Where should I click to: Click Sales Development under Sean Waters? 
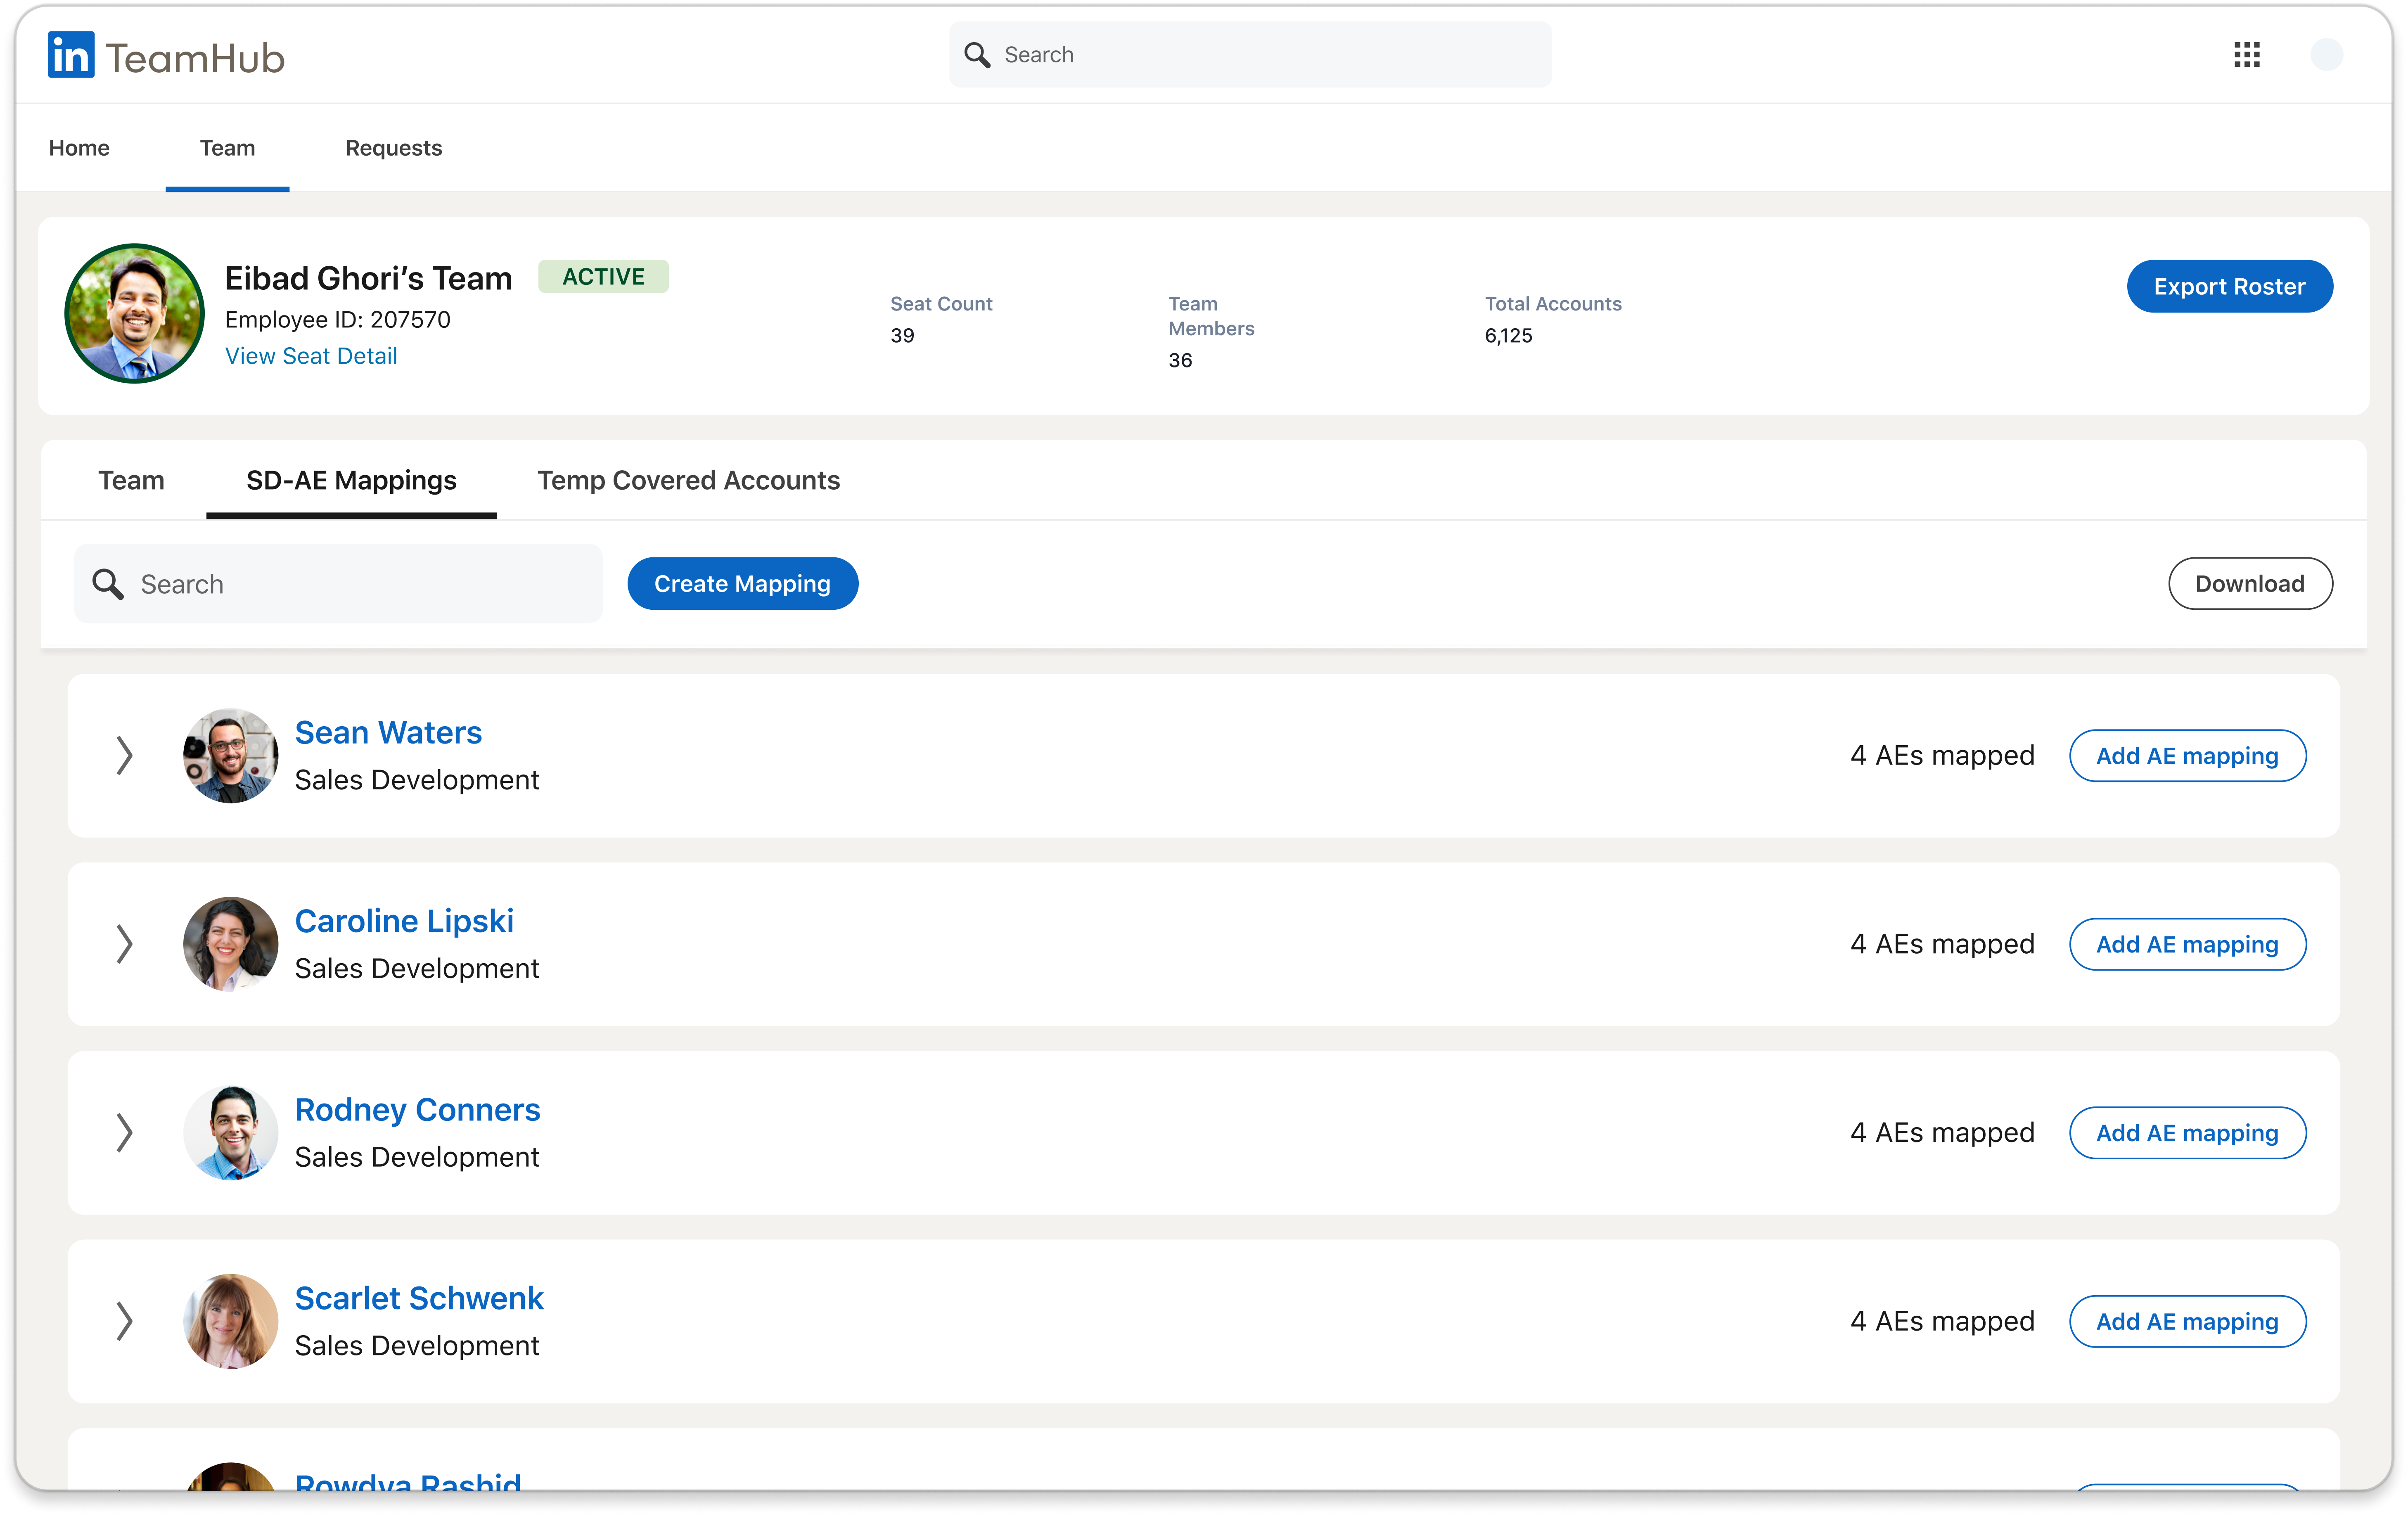tap(417, 780)
